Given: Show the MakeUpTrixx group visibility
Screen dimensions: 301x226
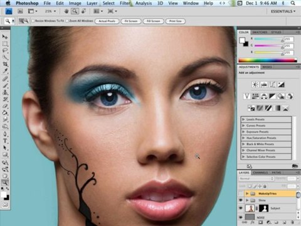Looking at the screenshot, I should pyautogui.click(x=241, y=193).
